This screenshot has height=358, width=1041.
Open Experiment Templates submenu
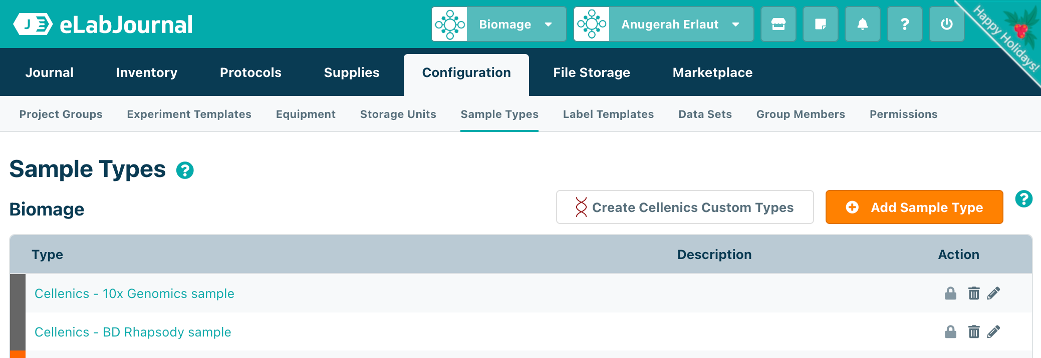(189, 114)
